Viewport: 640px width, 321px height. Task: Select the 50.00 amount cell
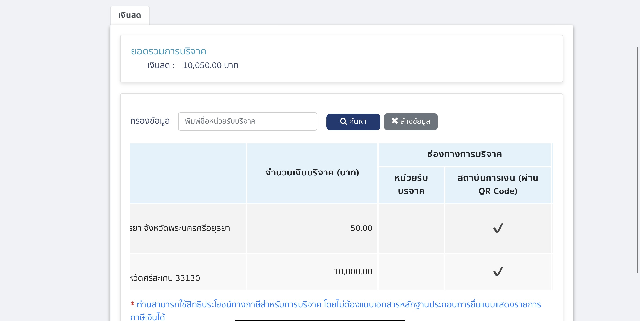click(361, 228)
